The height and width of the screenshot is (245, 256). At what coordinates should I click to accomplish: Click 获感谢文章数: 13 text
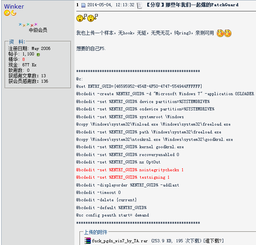[x=27, y=76]
